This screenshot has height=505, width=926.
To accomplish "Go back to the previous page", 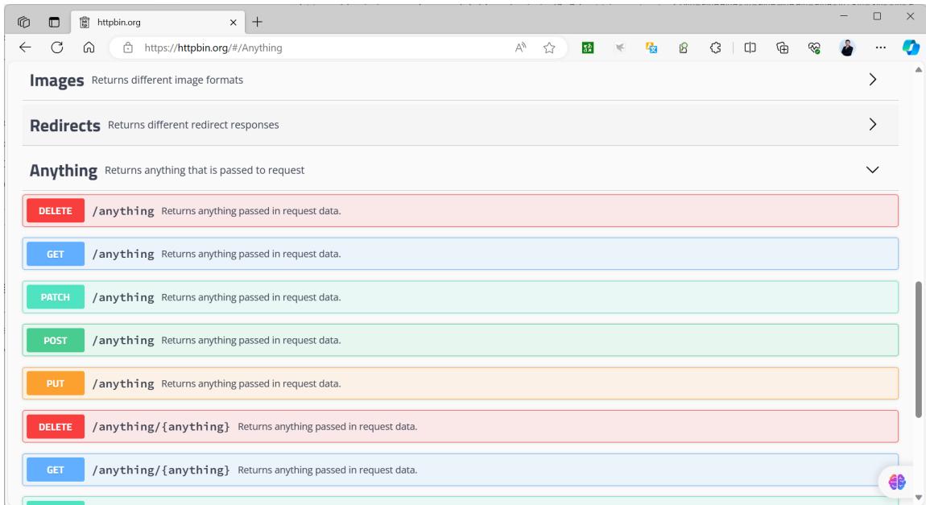I will click(25, 48).
